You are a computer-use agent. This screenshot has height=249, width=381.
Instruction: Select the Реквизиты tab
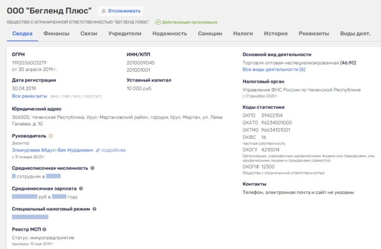pyautogui.click(x=314, y=34)
